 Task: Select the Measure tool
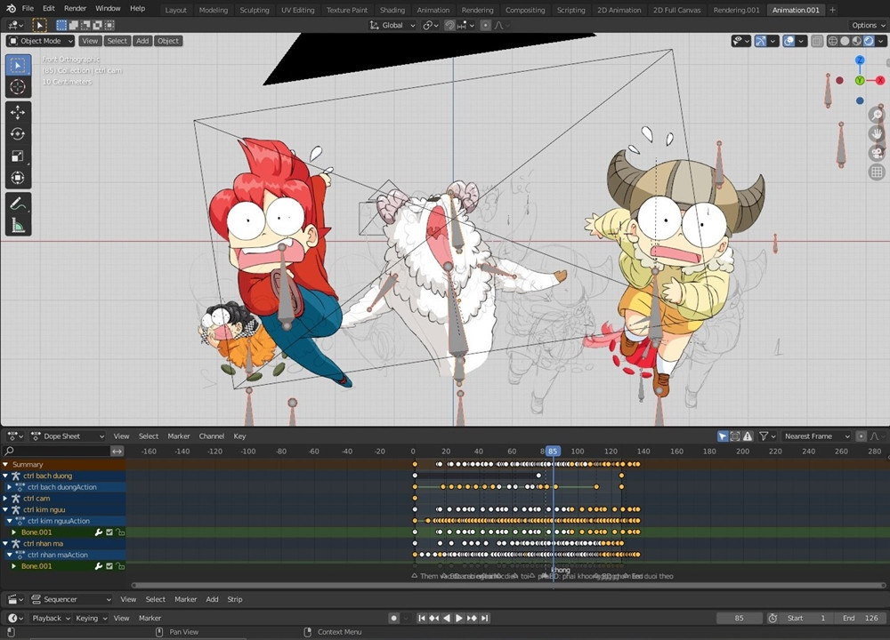pos(18,226)
